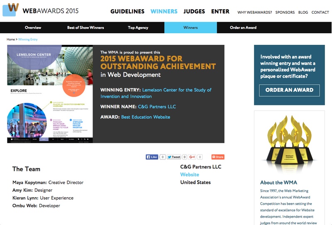
Task: Click the WebAwards 2015 logo
Action: 40,10
